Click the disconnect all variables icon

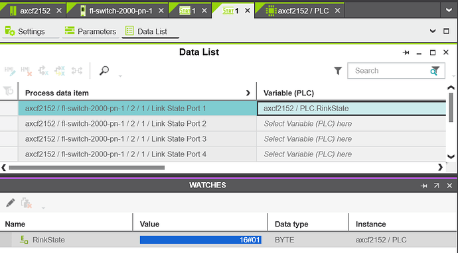click(x=60, y=71)
